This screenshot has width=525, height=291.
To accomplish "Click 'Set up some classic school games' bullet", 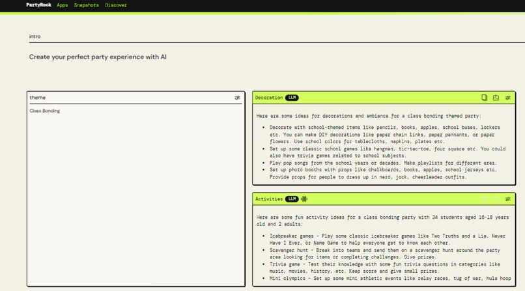I will point(388,152).
